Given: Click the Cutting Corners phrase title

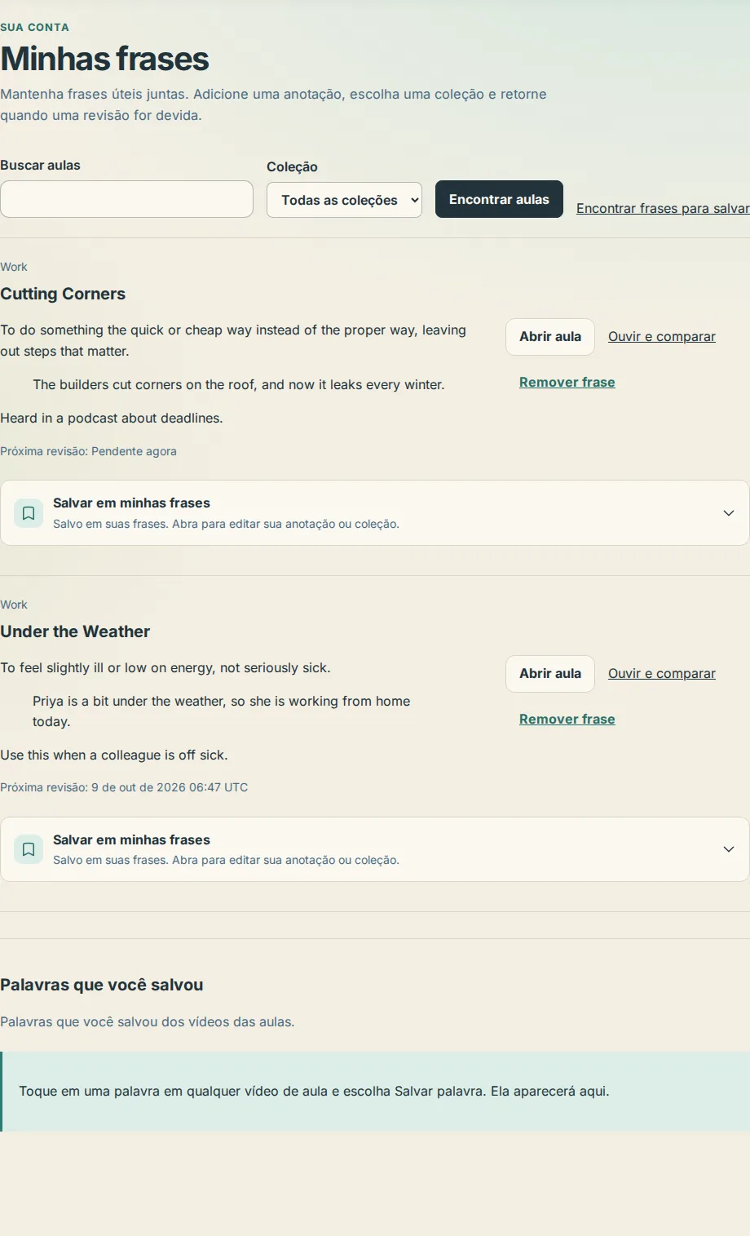Looking at the screenshot, I should coord(63,294).
